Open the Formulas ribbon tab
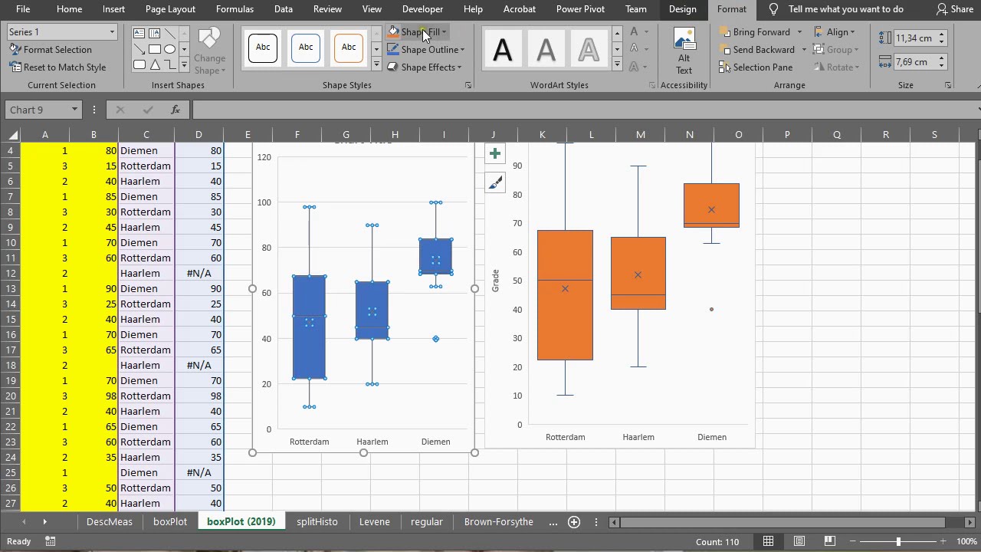 pyautogui.click(x=235, y=9)
